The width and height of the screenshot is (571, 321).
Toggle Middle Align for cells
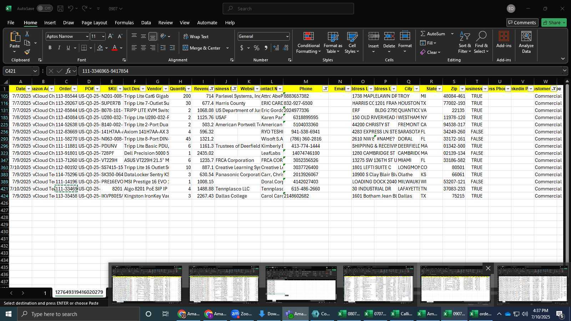click(143, 36)
